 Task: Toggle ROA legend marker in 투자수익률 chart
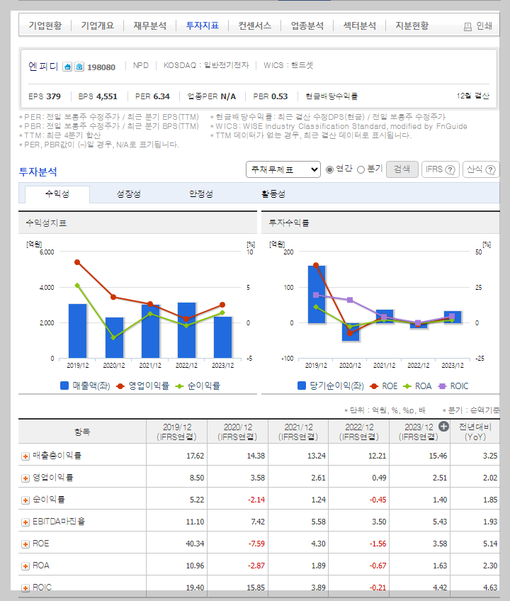tap(407, 386)
